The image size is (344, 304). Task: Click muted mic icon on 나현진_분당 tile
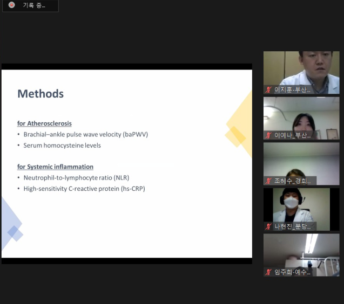click(268, 226)
